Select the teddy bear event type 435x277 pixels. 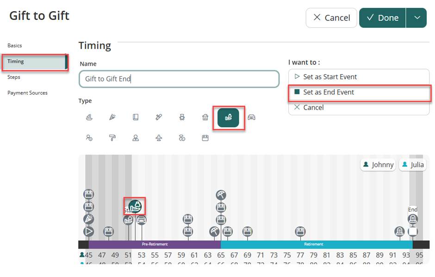click(182, 117)
